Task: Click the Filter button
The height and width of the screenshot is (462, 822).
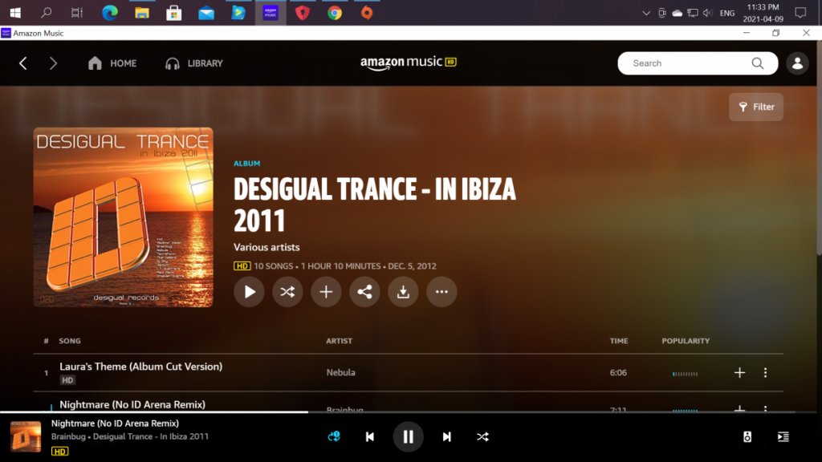Action: tap(756, 107)
